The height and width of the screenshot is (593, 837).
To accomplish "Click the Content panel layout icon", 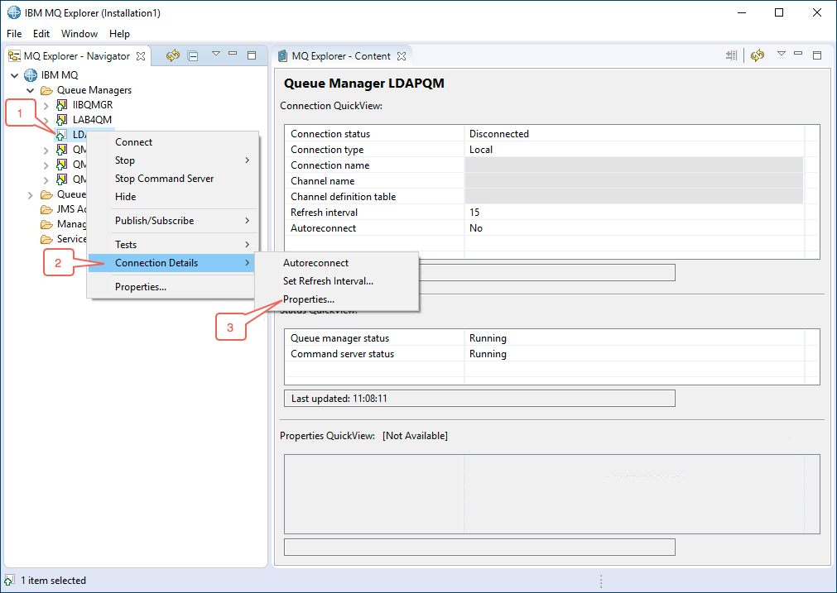I will tap(731, 55).
